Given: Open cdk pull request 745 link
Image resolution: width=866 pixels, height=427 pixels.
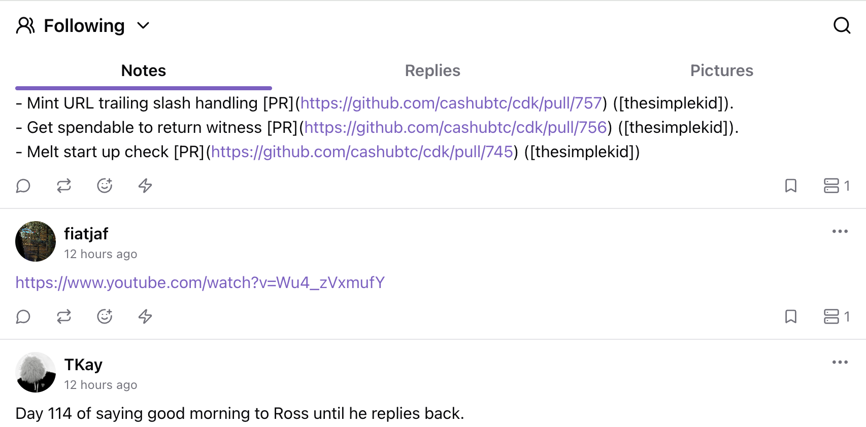Looking at the screenshot, I should pos(362,152).
